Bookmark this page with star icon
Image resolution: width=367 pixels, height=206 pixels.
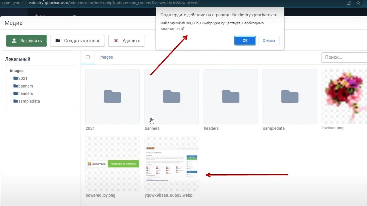point(358,3)
